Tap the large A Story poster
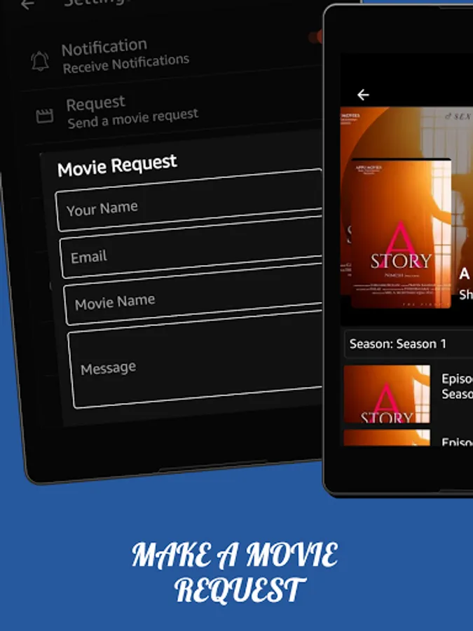This screenshot has width=473, height=631. [401, 233]
